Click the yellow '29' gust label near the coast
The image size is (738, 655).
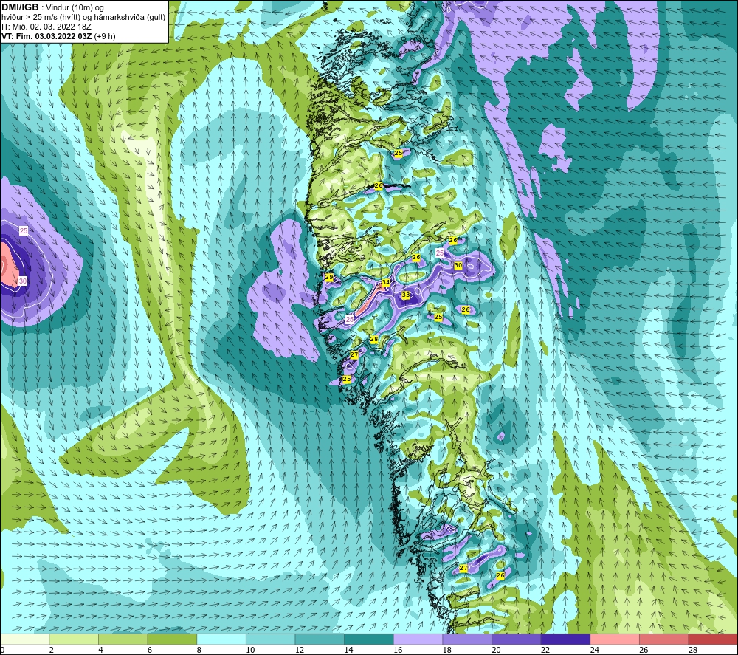[329, 278]
